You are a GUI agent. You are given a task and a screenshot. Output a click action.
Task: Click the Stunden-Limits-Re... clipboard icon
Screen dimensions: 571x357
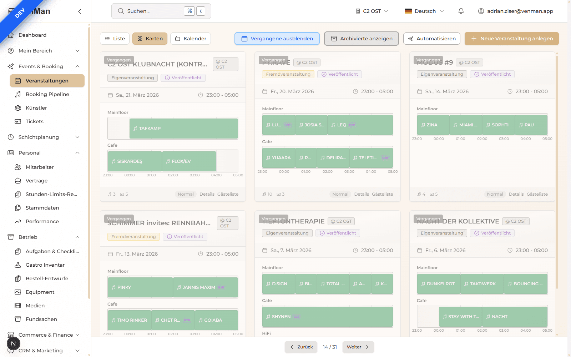click(18, 194)
